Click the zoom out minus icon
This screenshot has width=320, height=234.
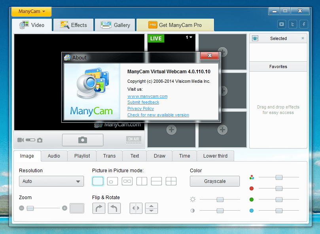click(x=22, y=208)
